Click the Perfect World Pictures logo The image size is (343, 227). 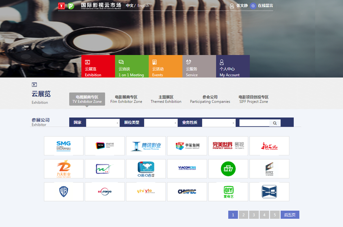click(x=228, y=146)
